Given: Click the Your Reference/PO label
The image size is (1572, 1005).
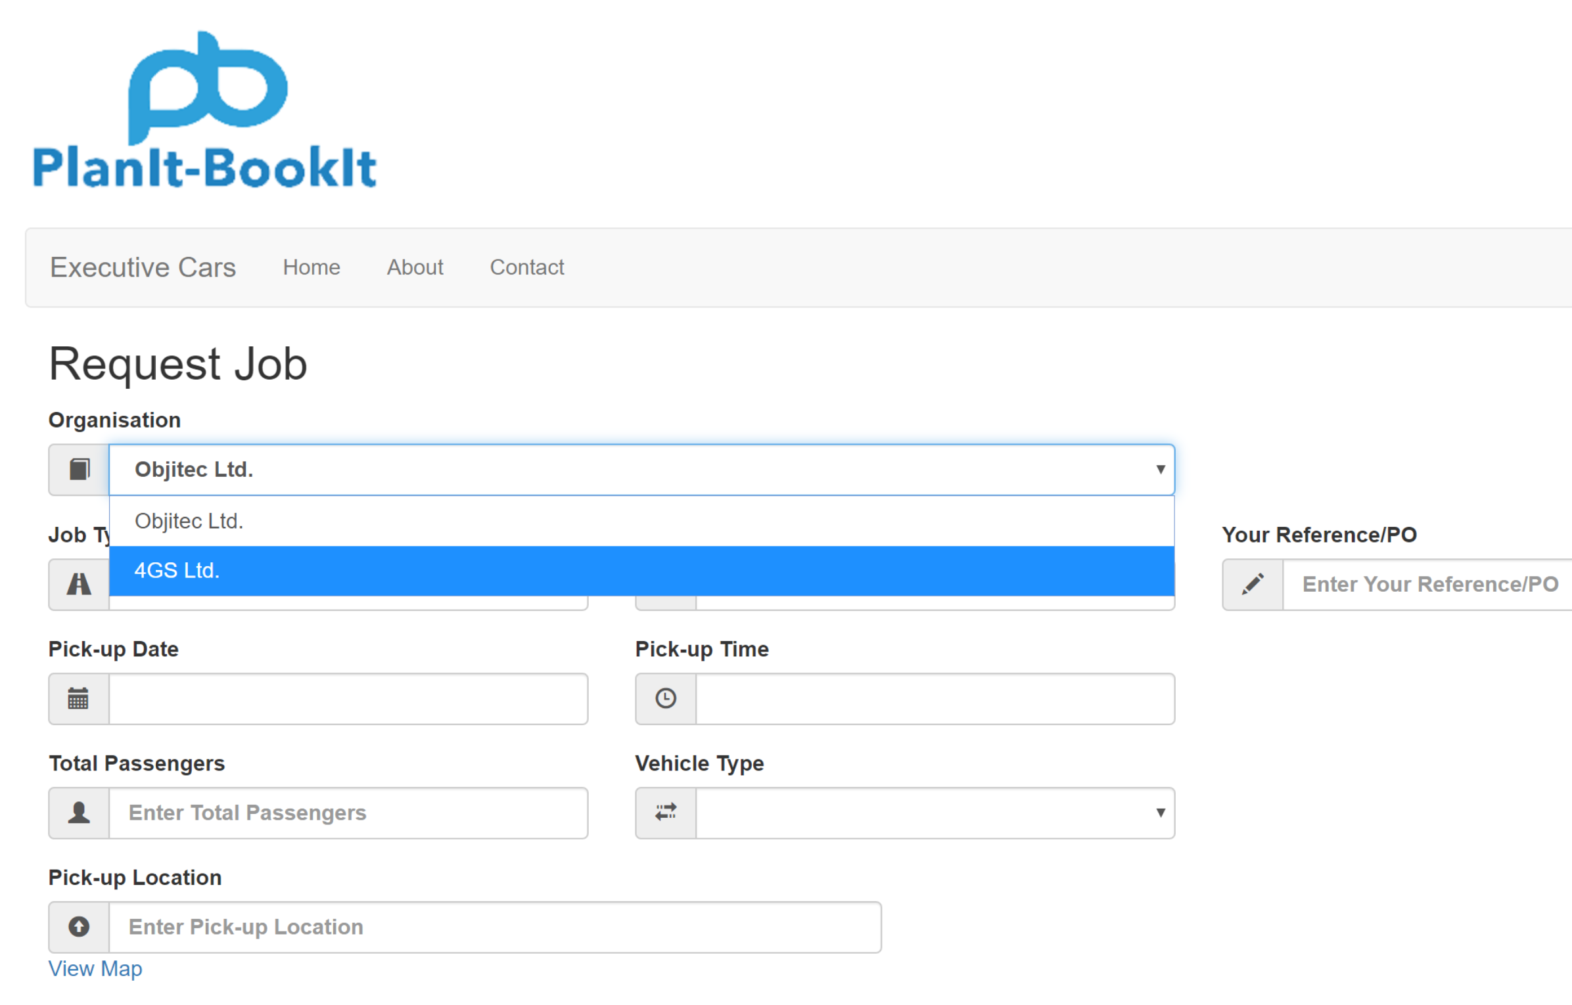Looking at the screenshot, I should point(1319,535).
